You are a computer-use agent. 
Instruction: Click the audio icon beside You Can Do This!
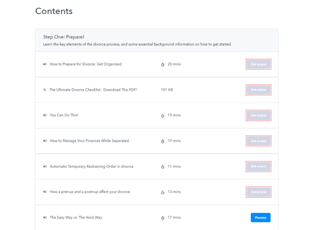tap(45, 115)
